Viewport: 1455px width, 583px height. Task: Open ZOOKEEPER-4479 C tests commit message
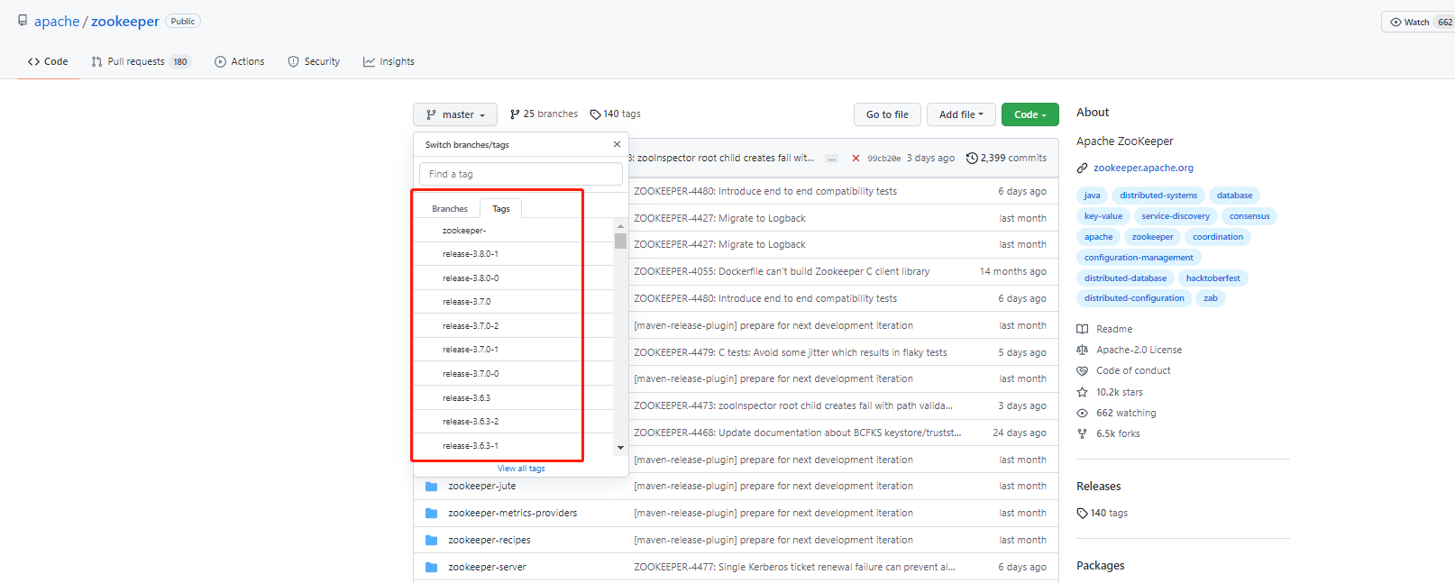[791, 352]
